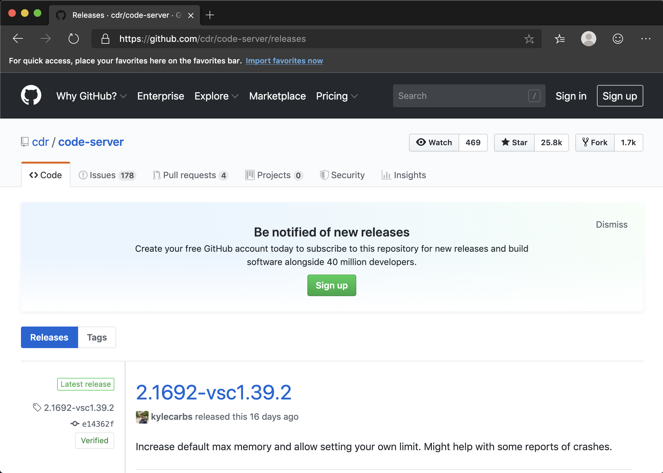663x473 pixels.
Task: Click header Sign up button
Action: point(619,96)
